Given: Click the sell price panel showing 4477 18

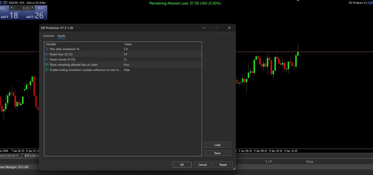Looking at the screenshot, I should 11,16.
